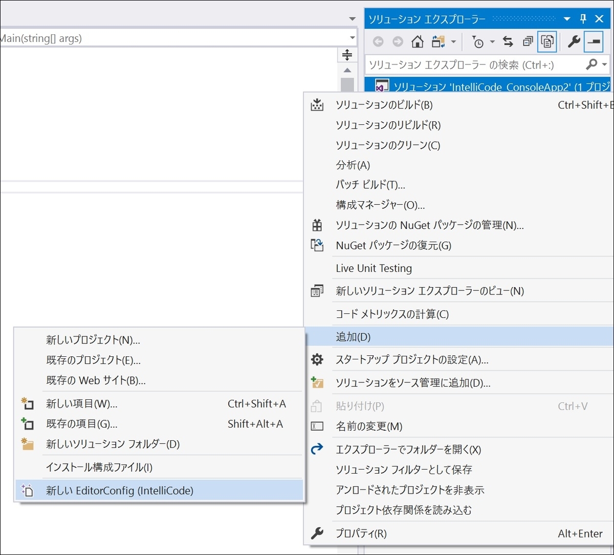The height and width of the screenshot is (555, 614).
Task: Expand Pending Changes Filter dropdown arrow
Action: tap(492, 42)
